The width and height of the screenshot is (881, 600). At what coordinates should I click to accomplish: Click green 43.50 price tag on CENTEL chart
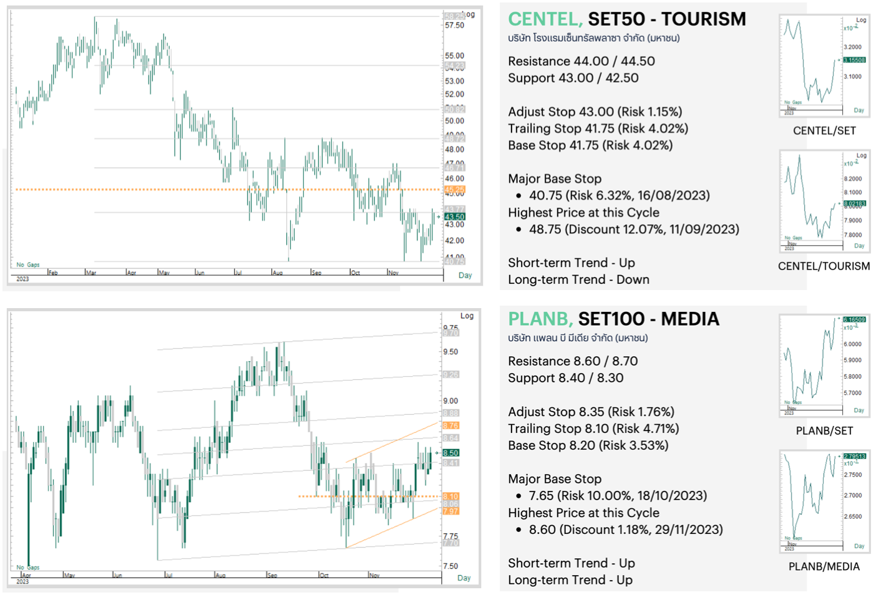(454, 216)
